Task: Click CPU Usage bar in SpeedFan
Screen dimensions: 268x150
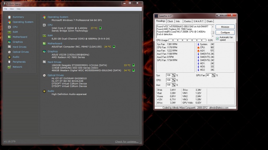Action: tap(187, 40)
